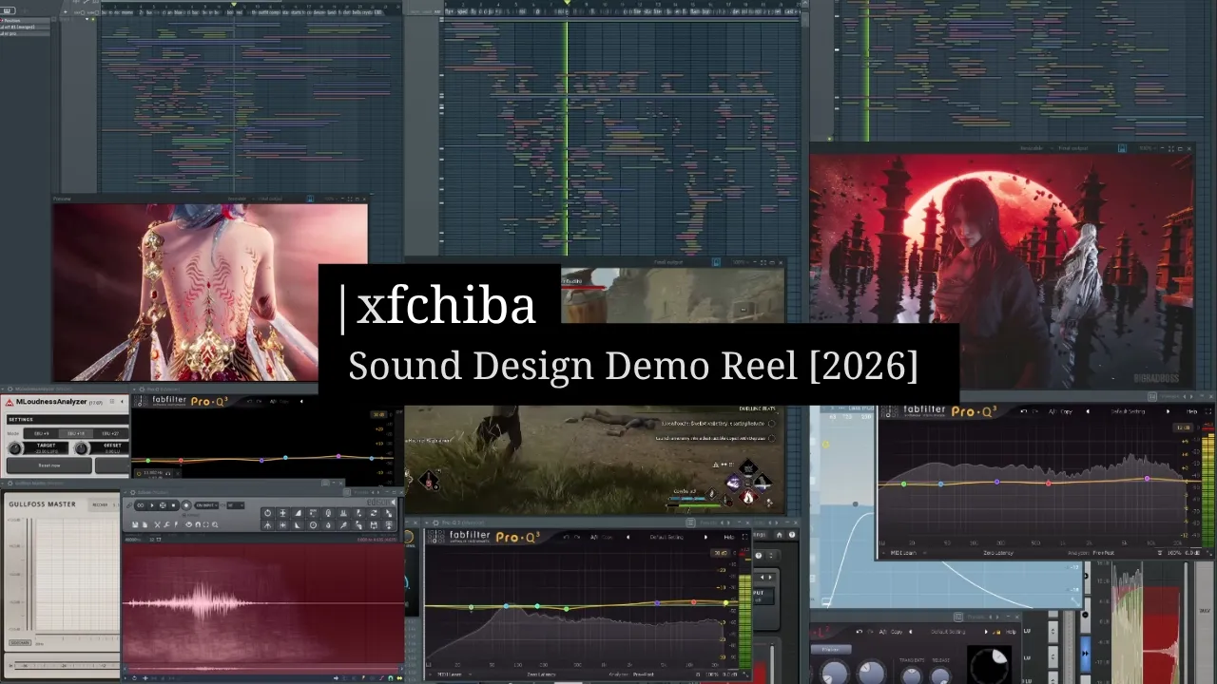Click the fade-in ramp icon in Edison's grid

point(298,512)
